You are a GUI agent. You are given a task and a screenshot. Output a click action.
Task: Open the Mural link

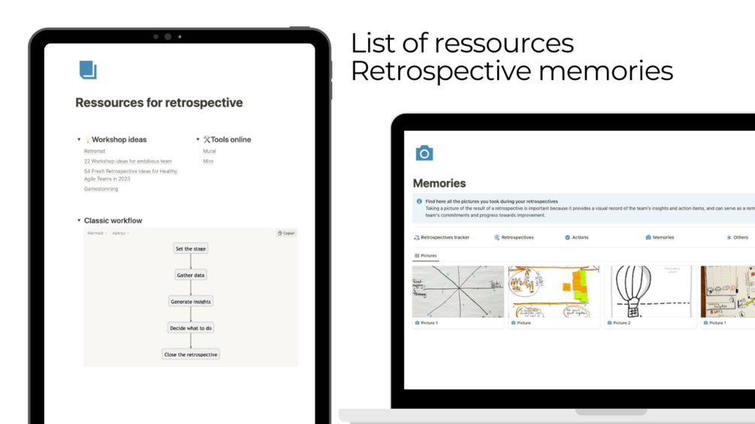(210, 151)
